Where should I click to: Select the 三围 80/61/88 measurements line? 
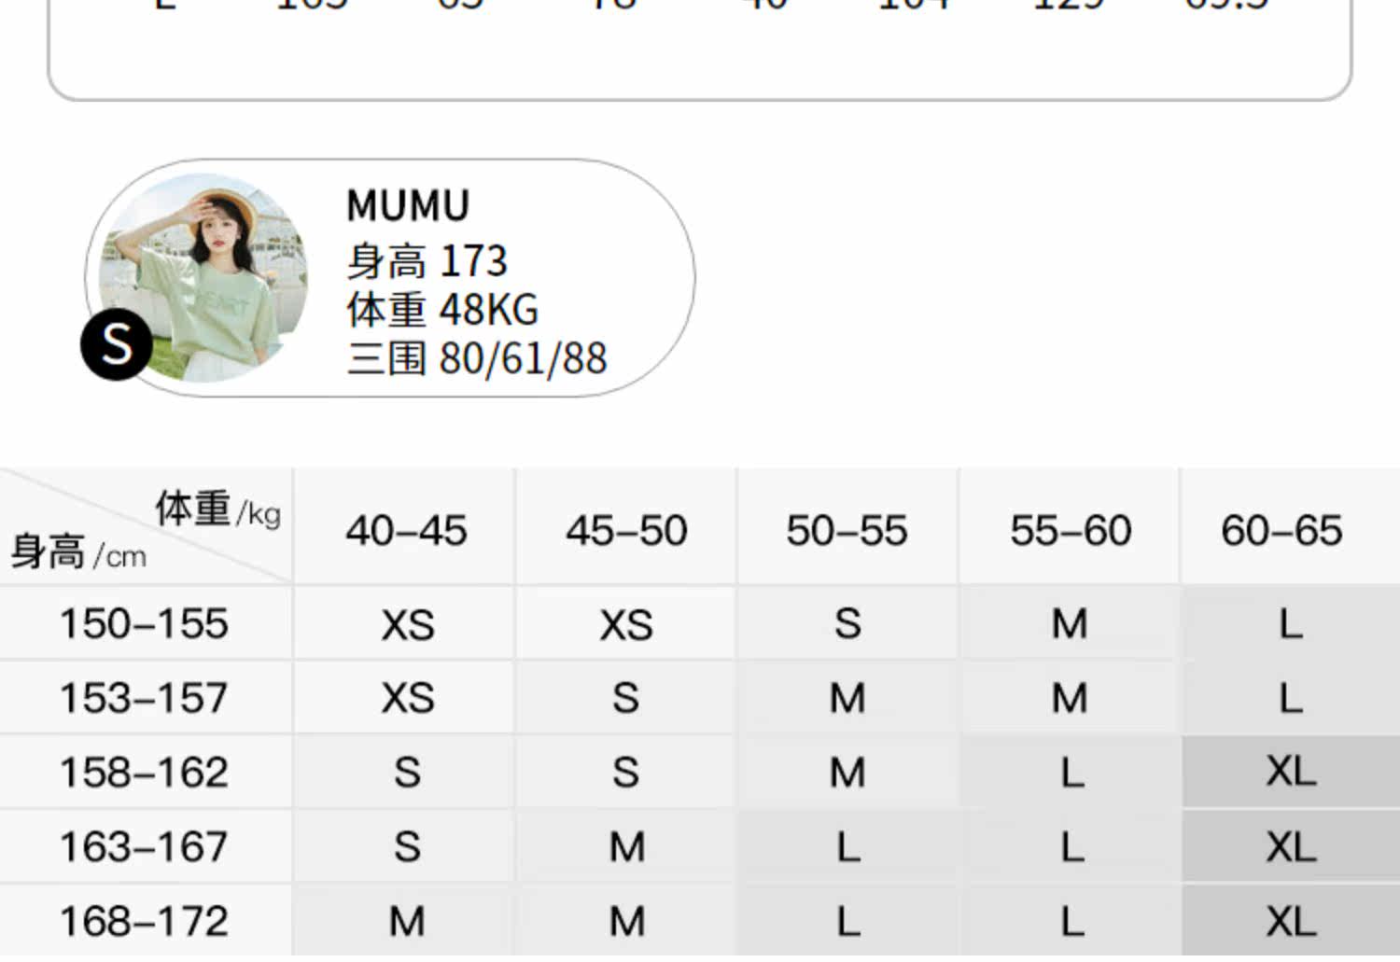[477, 358]
